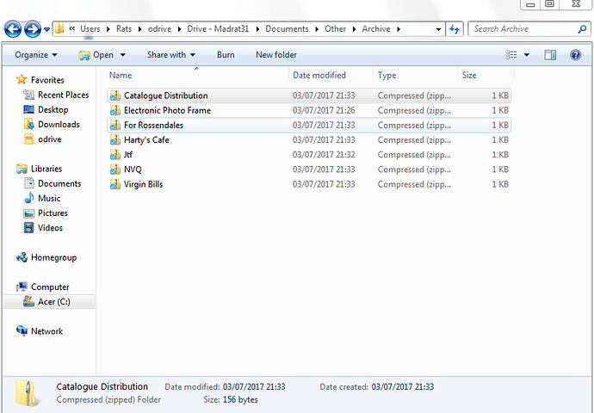Screen dimensions: 594x413
Task: Open the Change your view dropdown arrow
Action: click(x=528, y=55)
